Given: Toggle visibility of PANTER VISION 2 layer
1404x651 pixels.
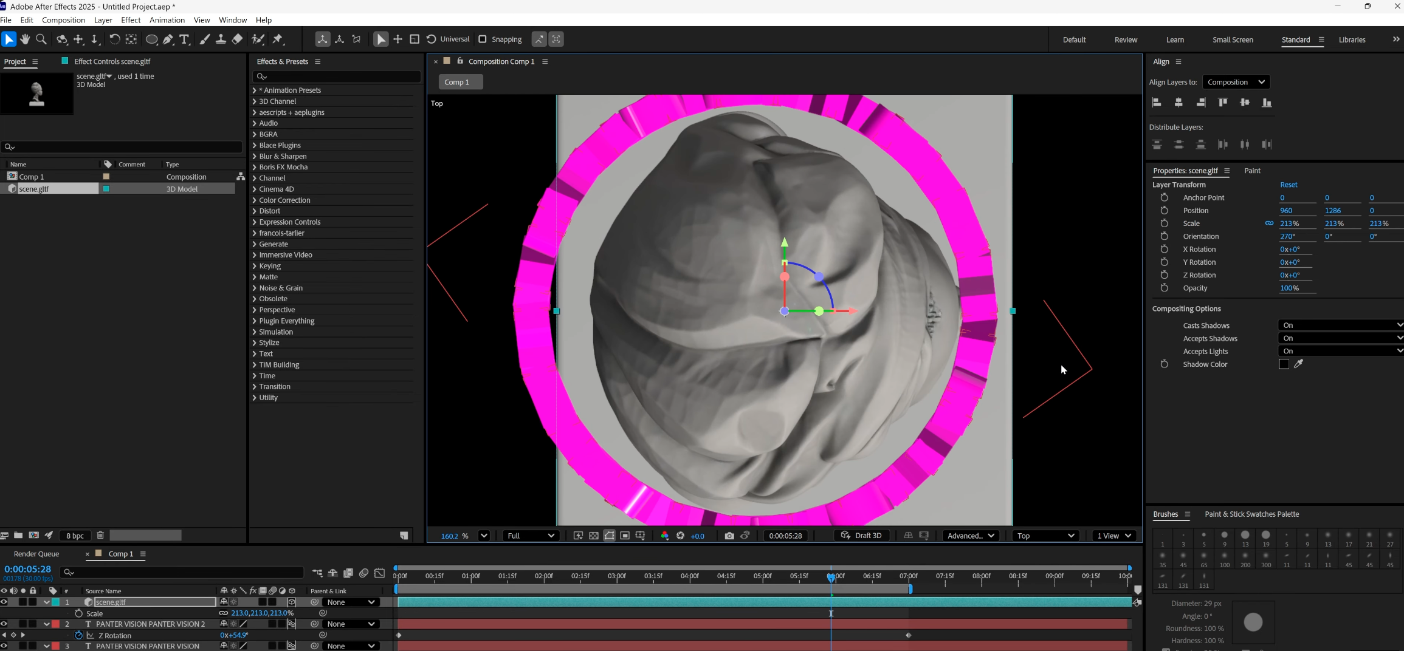Looking at the screenshot, I should (x=4, y=624).
